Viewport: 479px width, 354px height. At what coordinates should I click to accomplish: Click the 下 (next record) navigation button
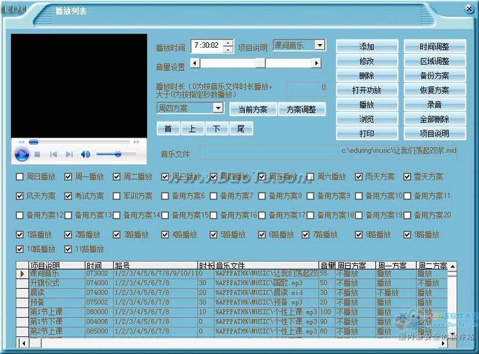pos(216,129)
